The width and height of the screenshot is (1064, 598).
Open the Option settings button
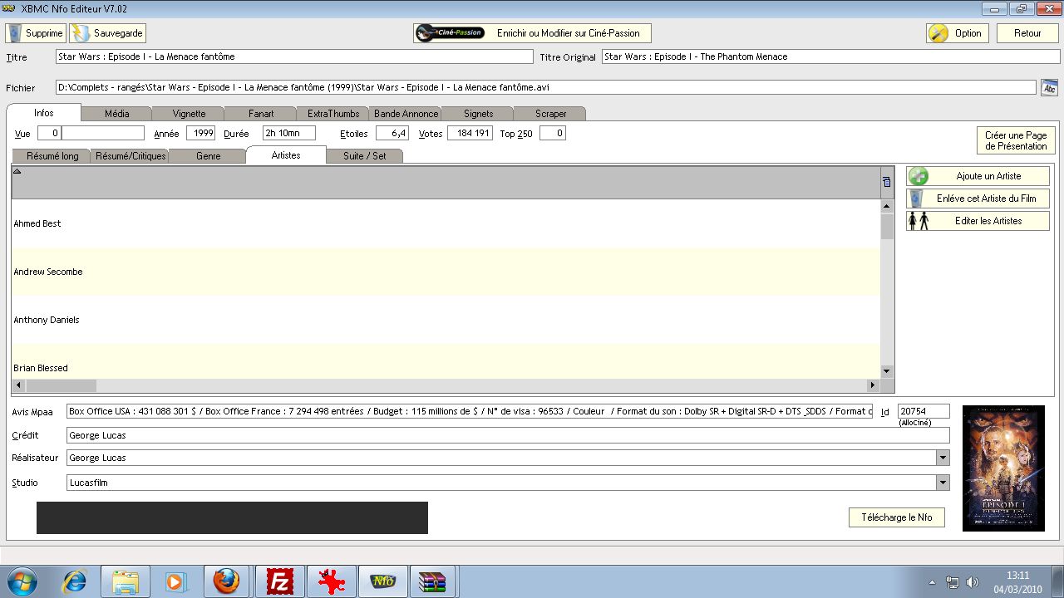click(x=957, y=33)
